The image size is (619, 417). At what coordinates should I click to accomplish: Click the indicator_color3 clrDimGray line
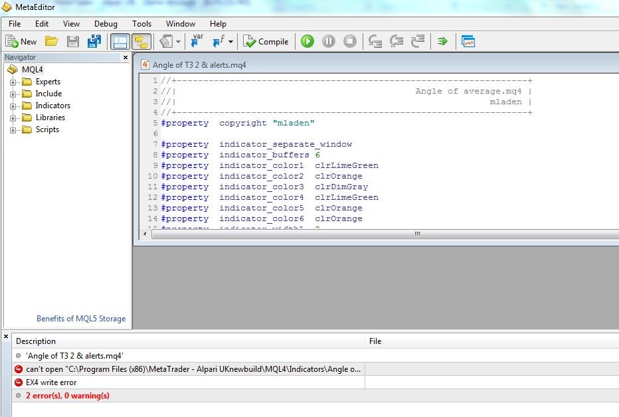pos(264,187)
